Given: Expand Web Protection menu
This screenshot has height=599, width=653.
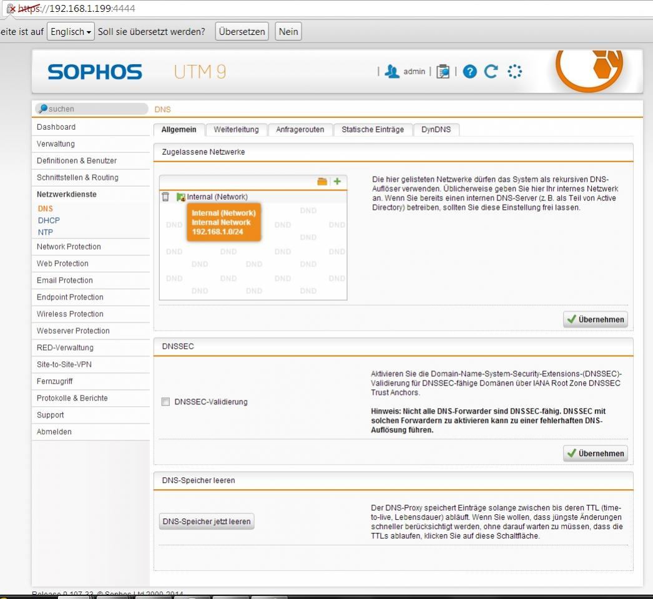Looking at the screenshot, I should pyautogui.click(x=91, y=263).
